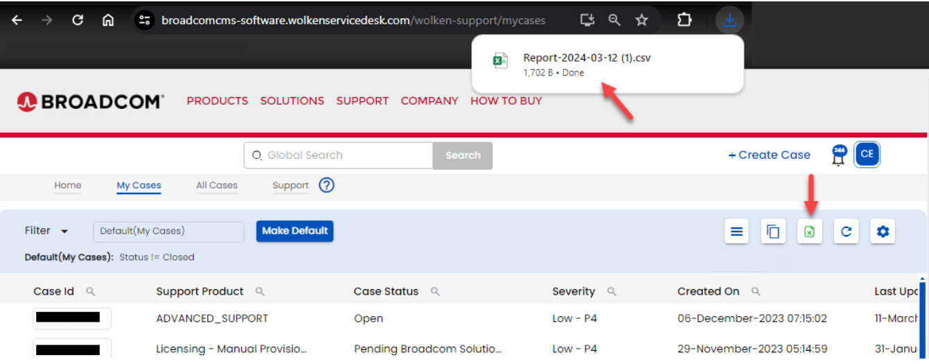Screen dimensions: 929x364
Task: Open the SOLUTIONS menu
Action: pyautogui.click(x=292, y=101)
